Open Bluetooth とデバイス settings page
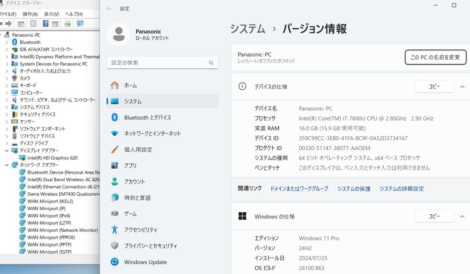 tap(162, 117)
